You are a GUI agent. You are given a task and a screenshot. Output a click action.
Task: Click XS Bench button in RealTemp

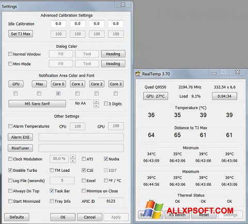tap(177, 215)
